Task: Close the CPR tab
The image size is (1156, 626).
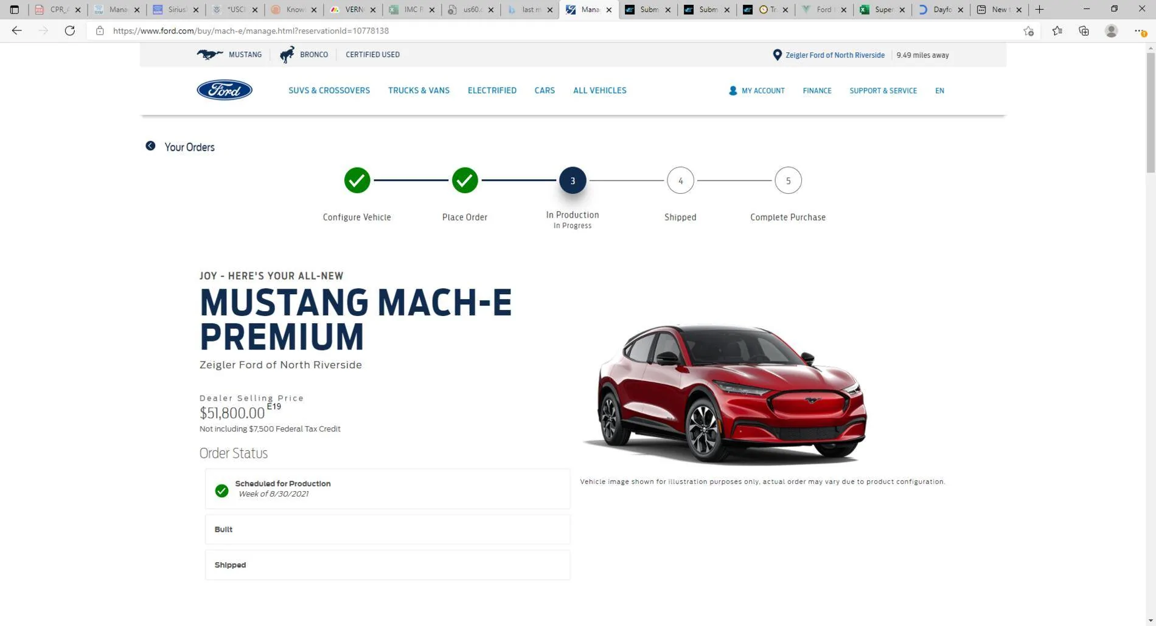Action: point(78,10)
